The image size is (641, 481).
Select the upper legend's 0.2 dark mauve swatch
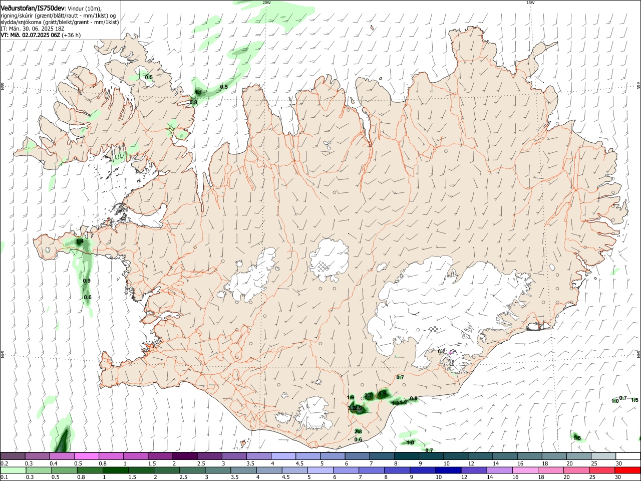pyautogui.click(x=13, y=456)
